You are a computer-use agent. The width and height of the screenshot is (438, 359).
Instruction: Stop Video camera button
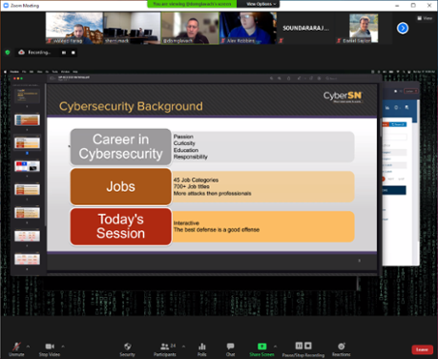[x=50, y=349]
